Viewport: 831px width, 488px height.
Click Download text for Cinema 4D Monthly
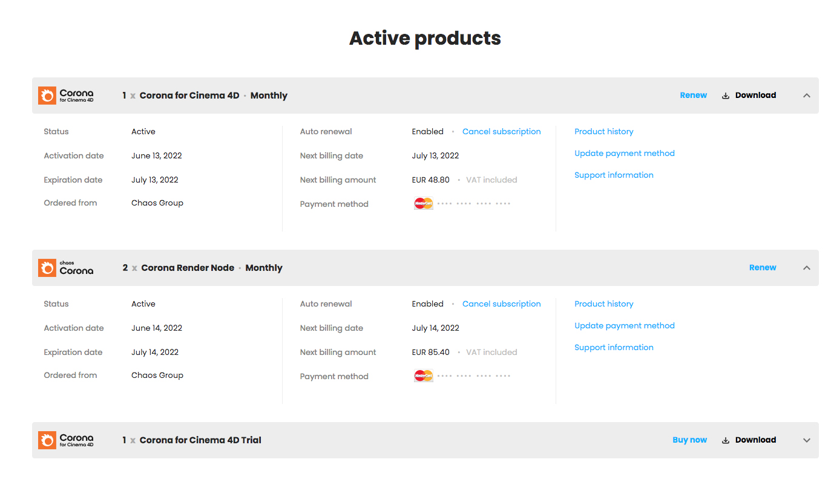(755, 95)
